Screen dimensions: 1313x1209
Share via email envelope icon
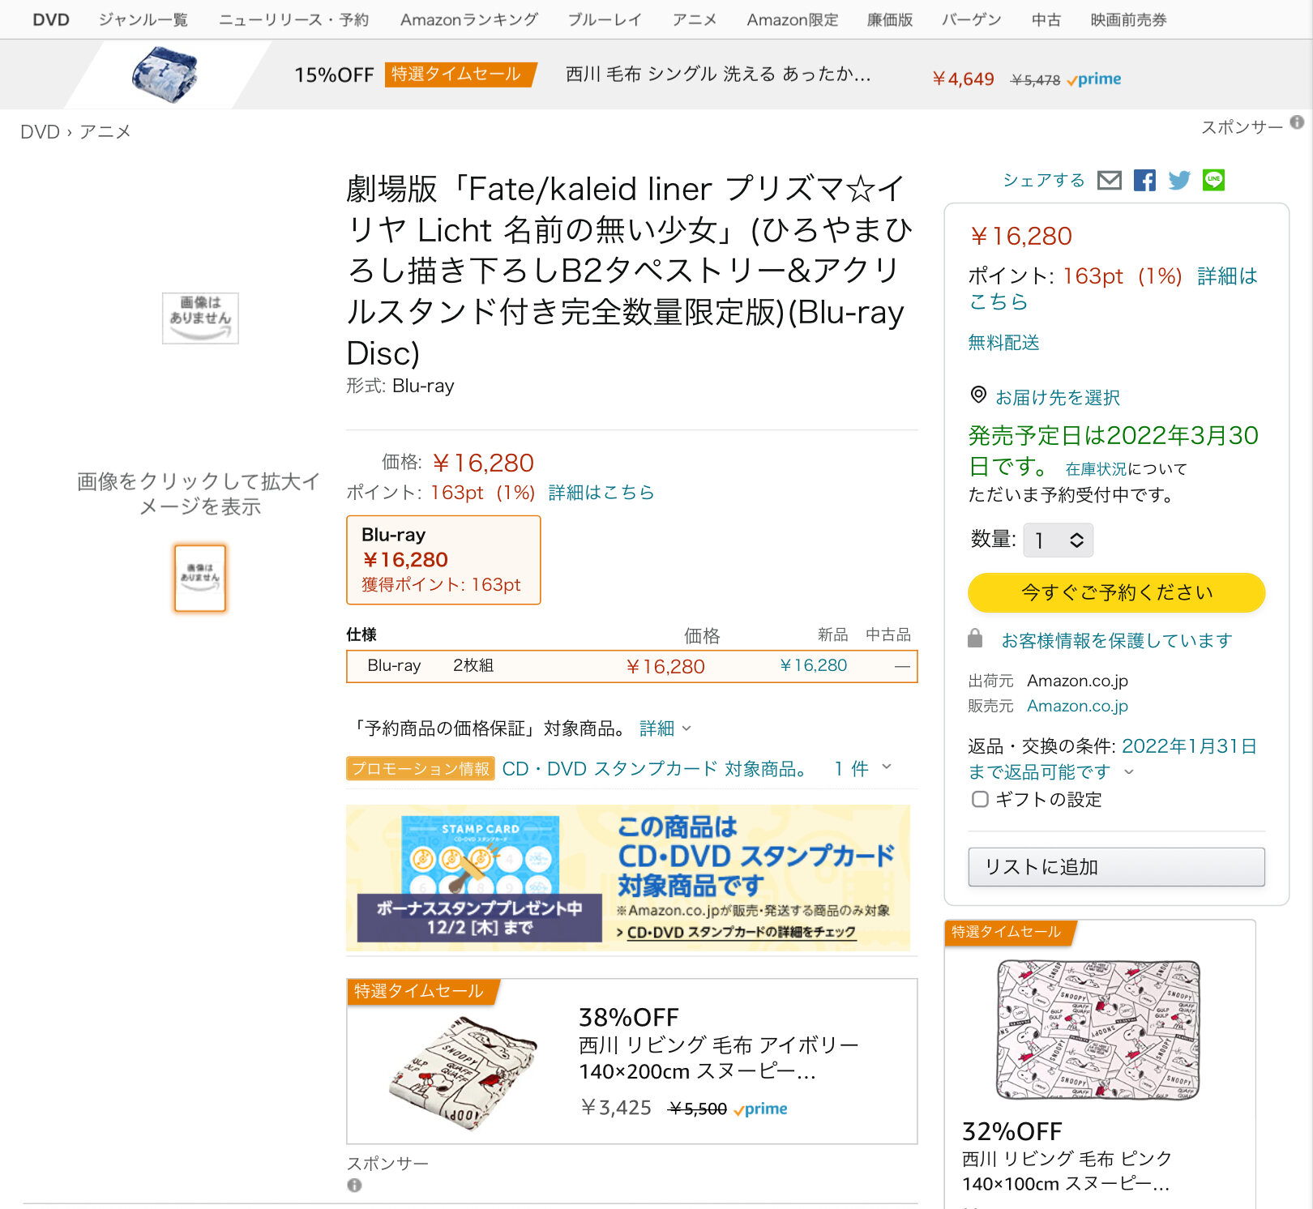pyautogui.click(x=1109, y=180)
